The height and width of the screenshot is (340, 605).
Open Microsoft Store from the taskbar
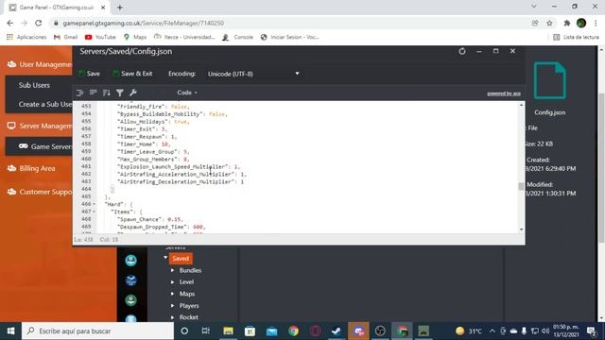pyautogui.click(x=250, y=331)
